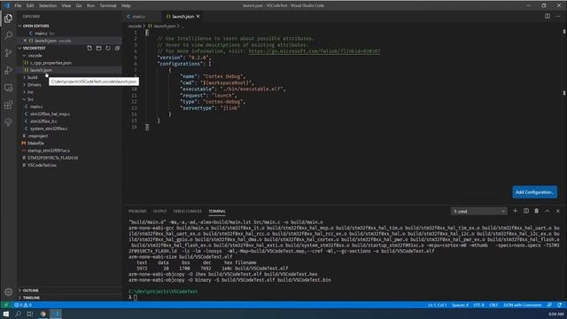This screenshot has width=567, height=319.
Task: Open the Run menu
Action: coord(90,5)
